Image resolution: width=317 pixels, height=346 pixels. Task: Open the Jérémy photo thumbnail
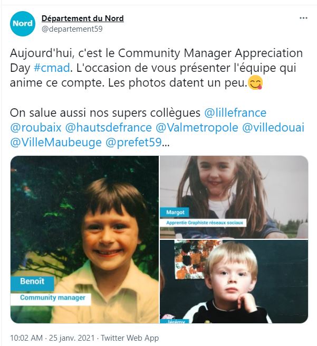234,282
